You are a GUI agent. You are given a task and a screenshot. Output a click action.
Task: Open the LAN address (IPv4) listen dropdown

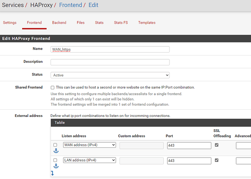click(89, 160)
